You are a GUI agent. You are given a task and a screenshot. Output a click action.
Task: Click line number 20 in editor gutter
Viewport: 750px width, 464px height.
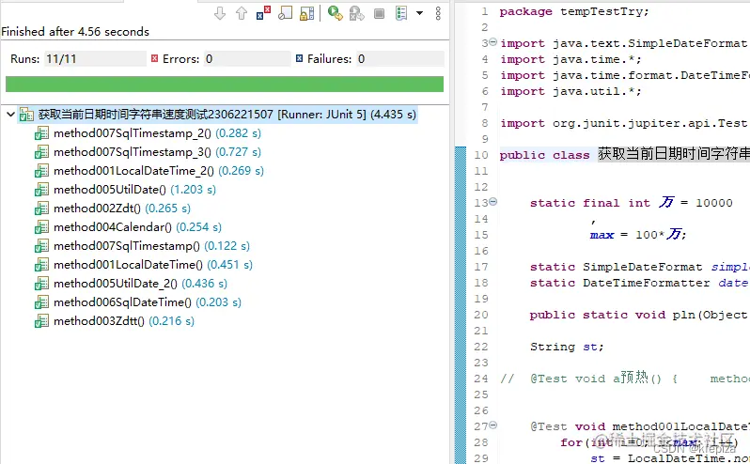(480, 315)
